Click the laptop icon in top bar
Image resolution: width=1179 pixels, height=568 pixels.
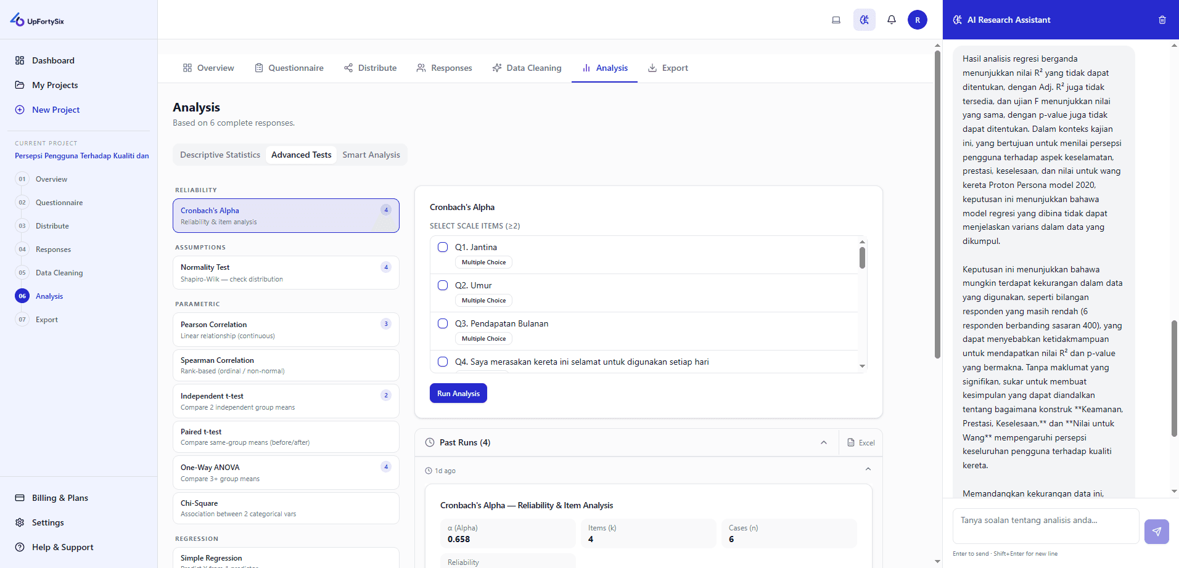pyautogui.click(x=836, y=20)
